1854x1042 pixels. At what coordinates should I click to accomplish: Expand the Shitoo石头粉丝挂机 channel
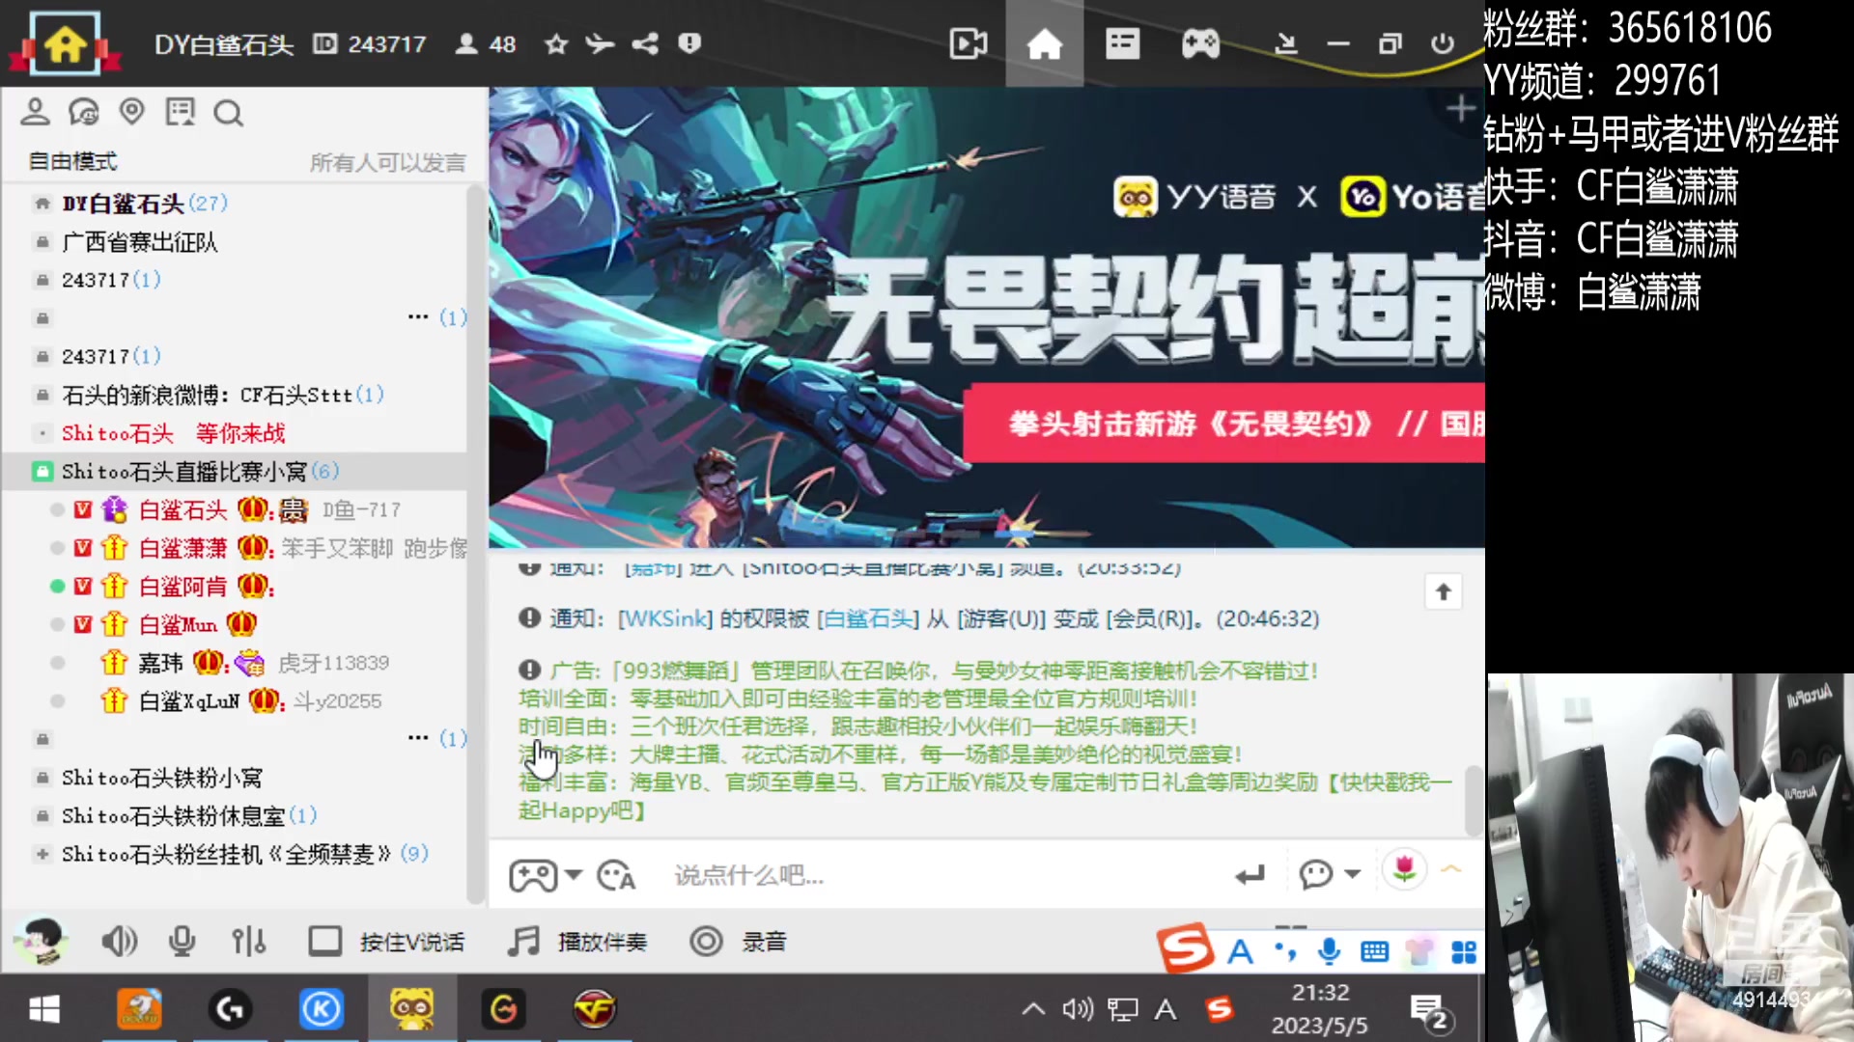42,854
